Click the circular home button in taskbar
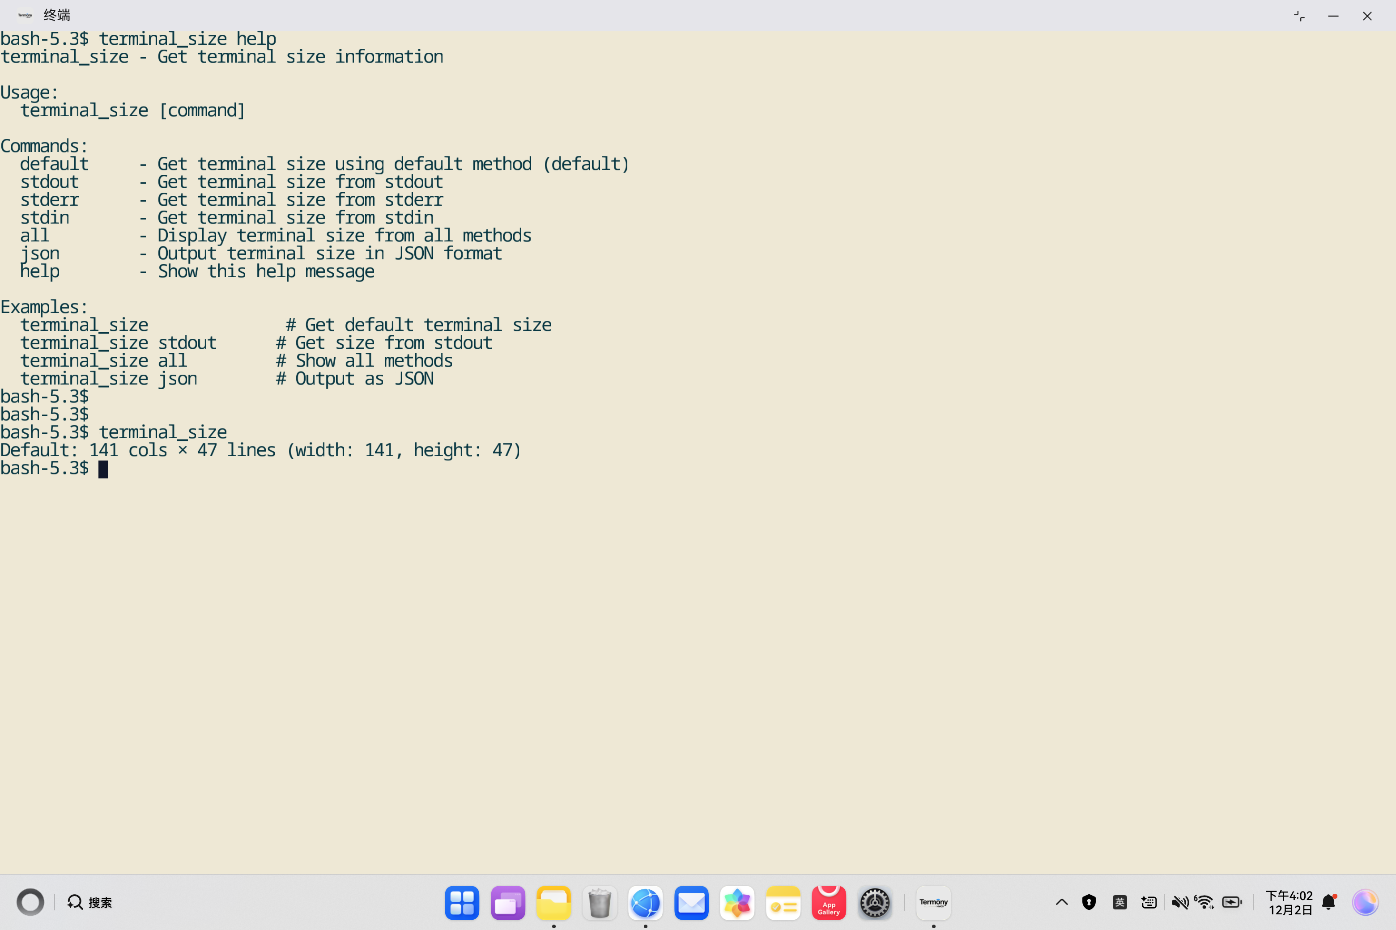Image resolution: width=1396 pixels, height=930 pixels. pyautogui.click(x=30, y=903)
